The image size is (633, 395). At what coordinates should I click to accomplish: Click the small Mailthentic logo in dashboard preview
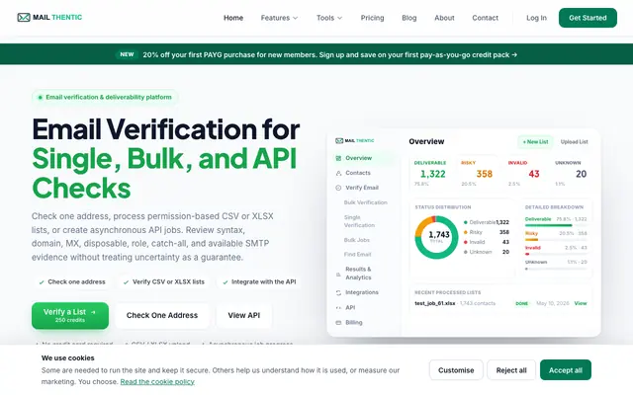coord(354,140)
